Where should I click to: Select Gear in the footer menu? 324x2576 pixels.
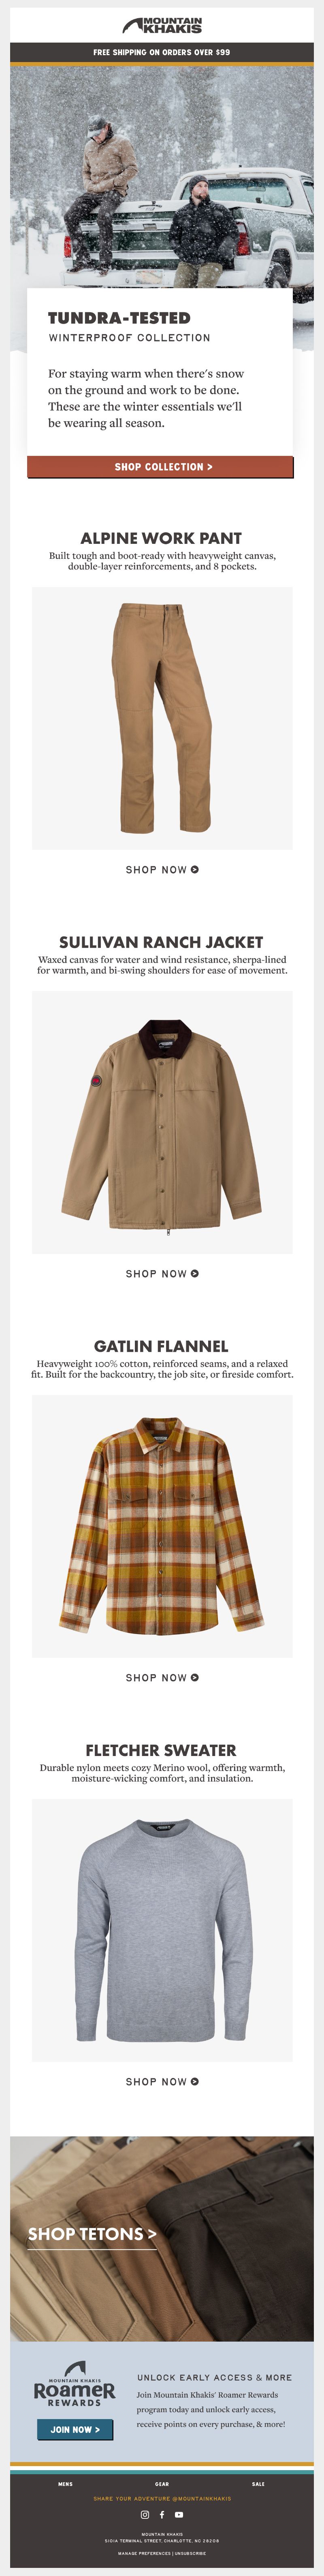click(x=162, y=2484)
